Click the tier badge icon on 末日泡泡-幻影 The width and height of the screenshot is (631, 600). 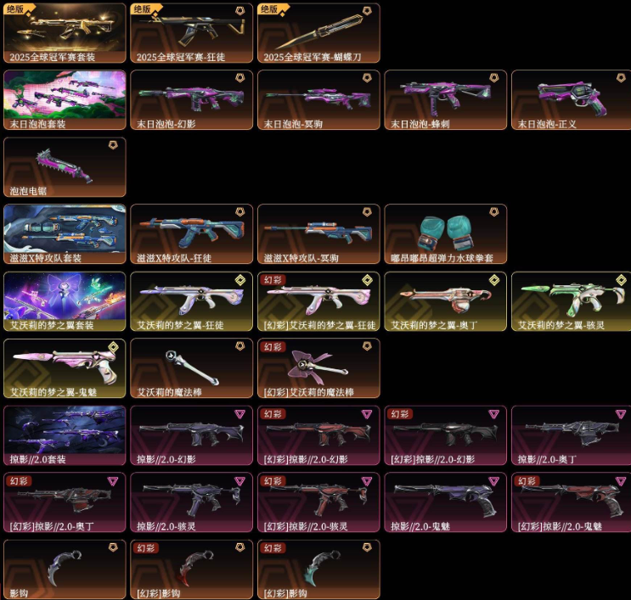pyautogui.click(x=239, y=77)
